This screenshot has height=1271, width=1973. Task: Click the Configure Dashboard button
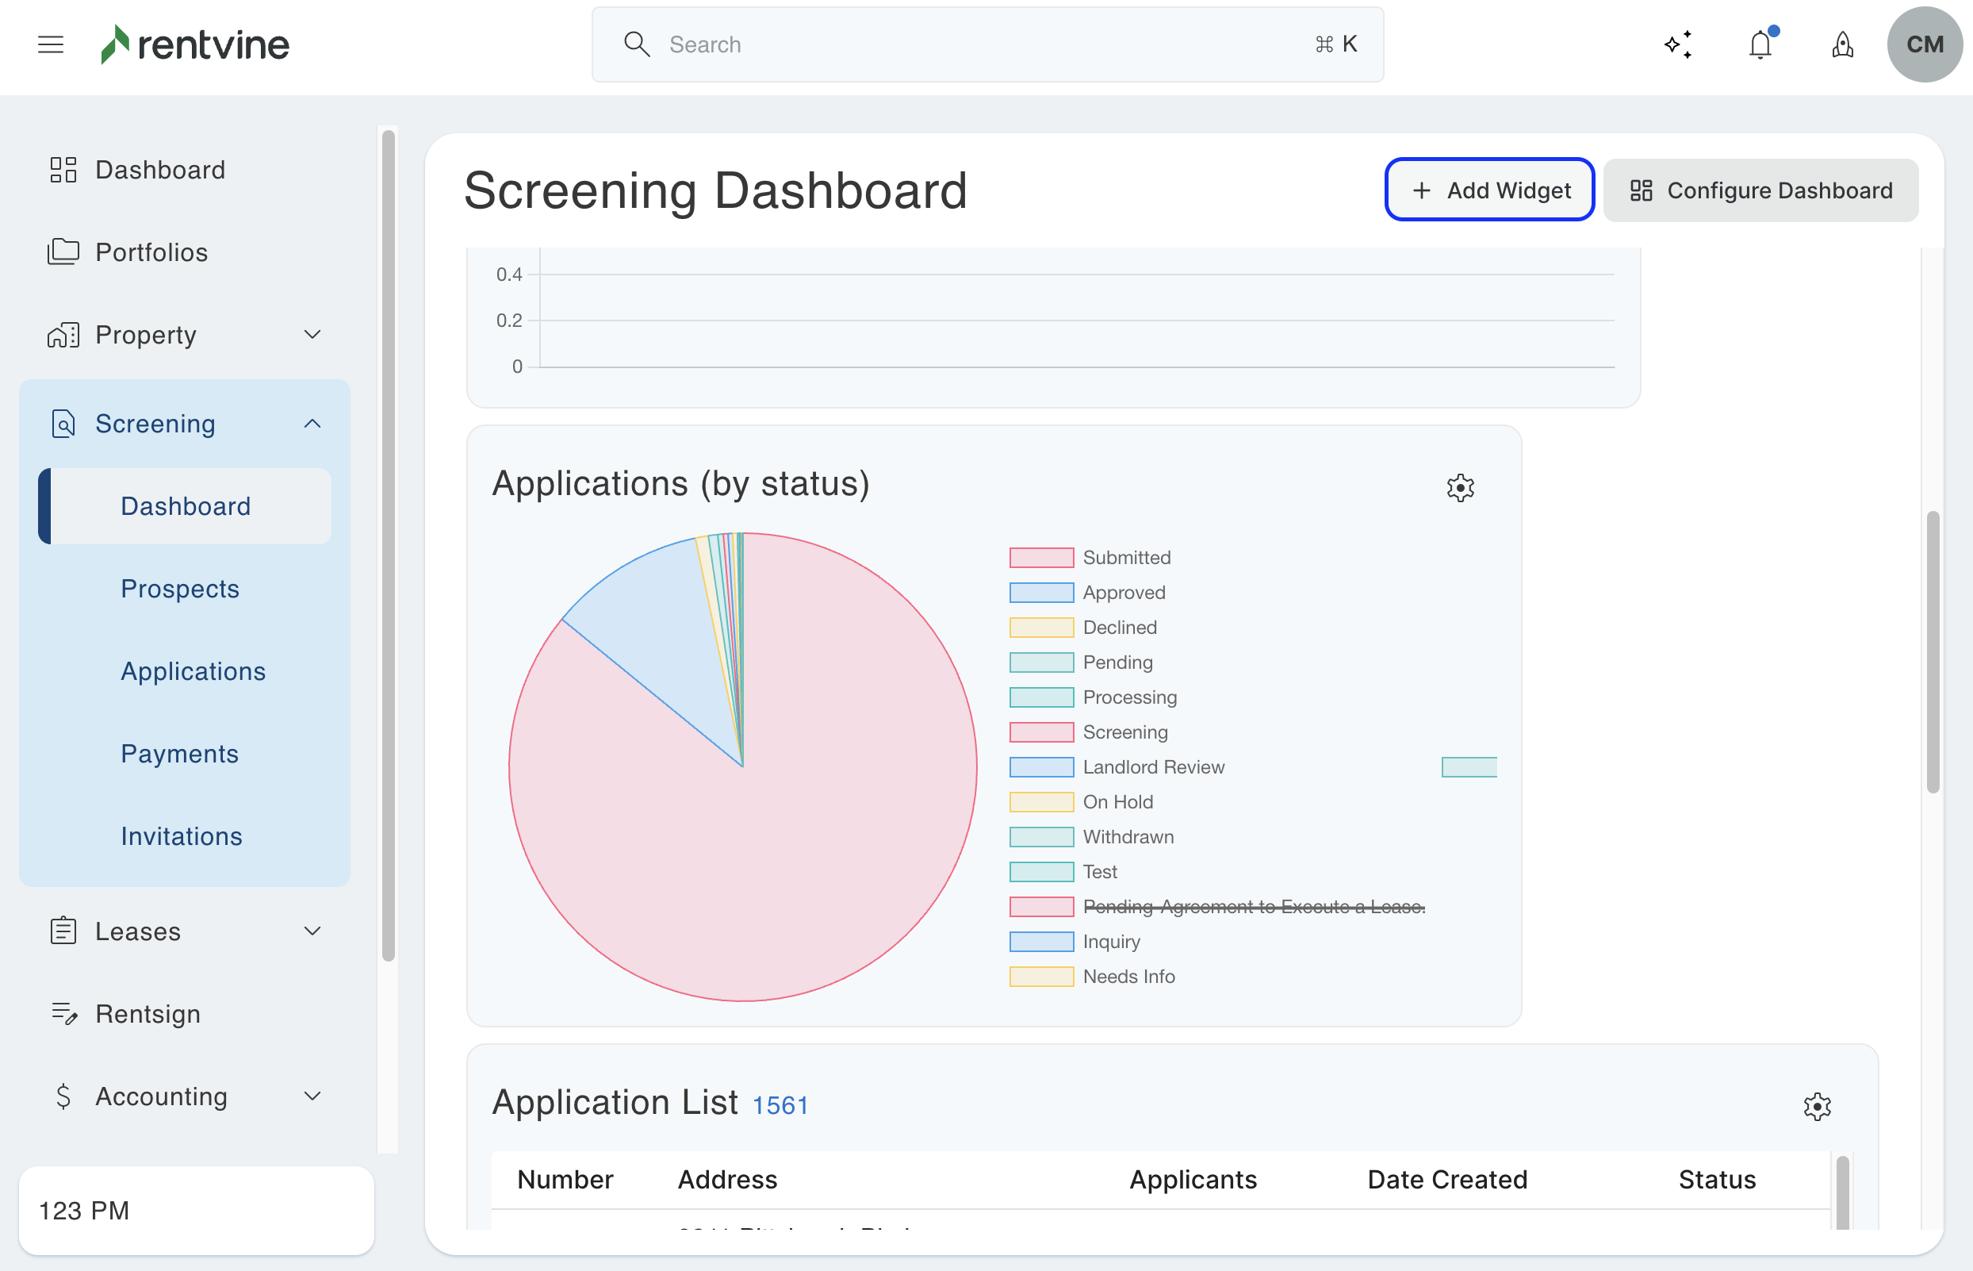click(1760, 190)
